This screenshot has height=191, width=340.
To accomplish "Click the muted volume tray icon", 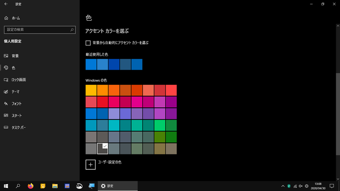I will tap(301, 186).
